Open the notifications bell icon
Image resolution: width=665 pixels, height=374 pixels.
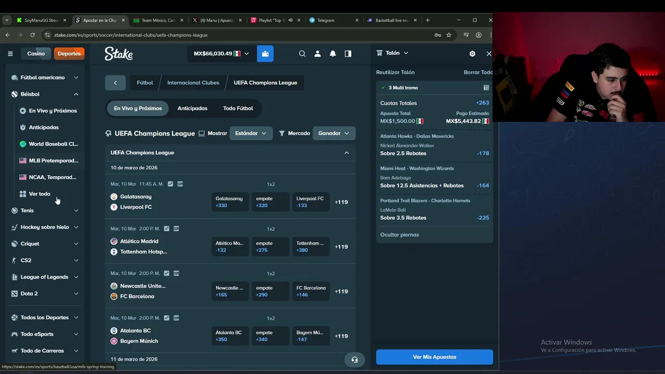point(332,54)
